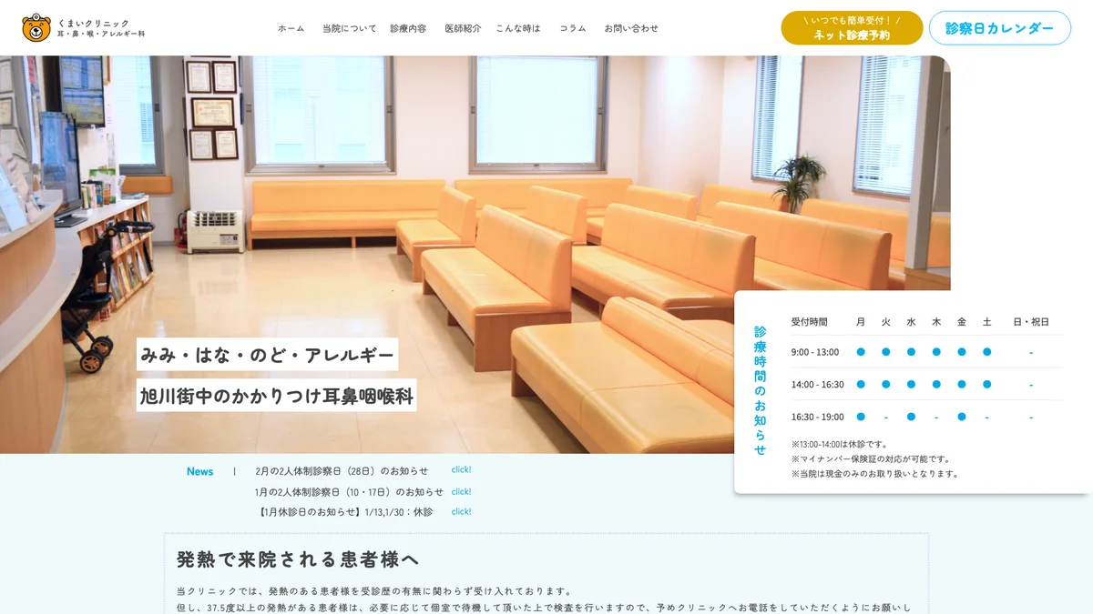Click the News label
This screenshot has width=1093, height=614.
[x=199, y=471]
